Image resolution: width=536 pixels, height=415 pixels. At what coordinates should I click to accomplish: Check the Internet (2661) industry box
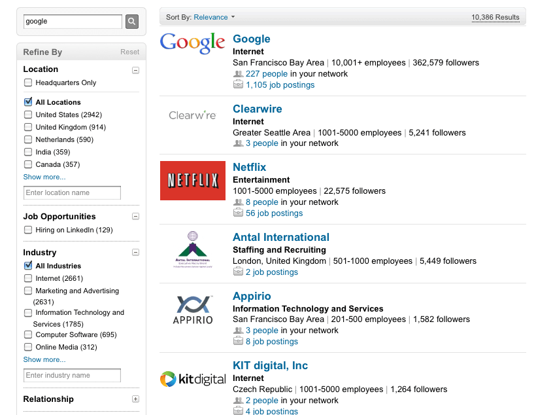[x=28, y=278]
